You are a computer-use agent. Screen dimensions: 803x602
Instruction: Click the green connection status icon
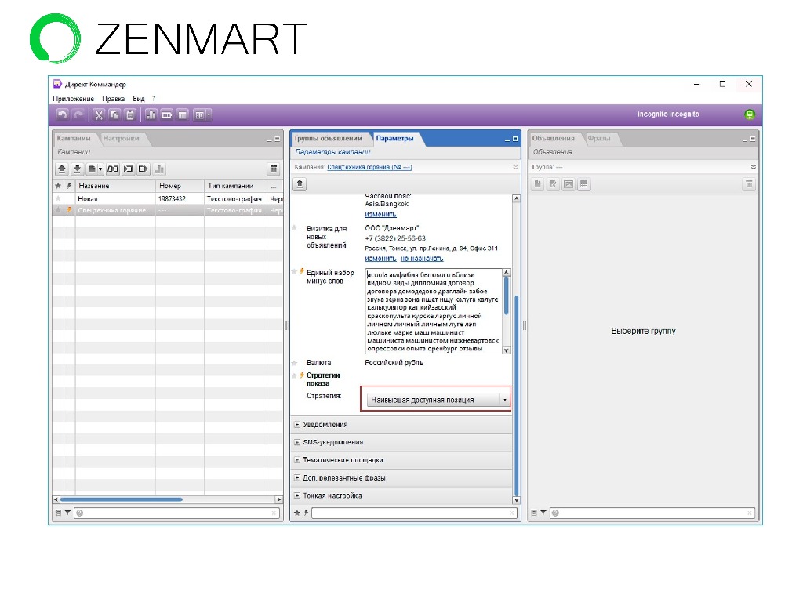749,114
